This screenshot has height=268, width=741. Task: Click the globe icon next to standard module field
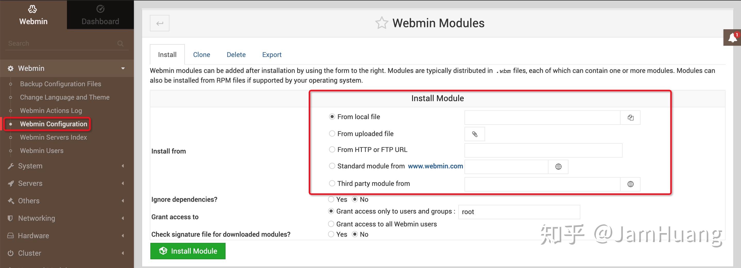coord(558,166)
